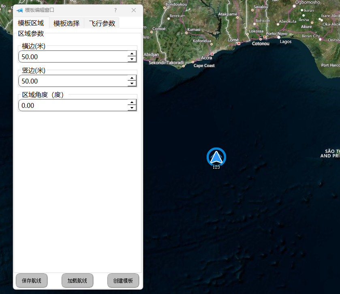Viewport: 340px width, 294px height.
Task: Select the blue aircraft marker 123
Action: point(216,157)
